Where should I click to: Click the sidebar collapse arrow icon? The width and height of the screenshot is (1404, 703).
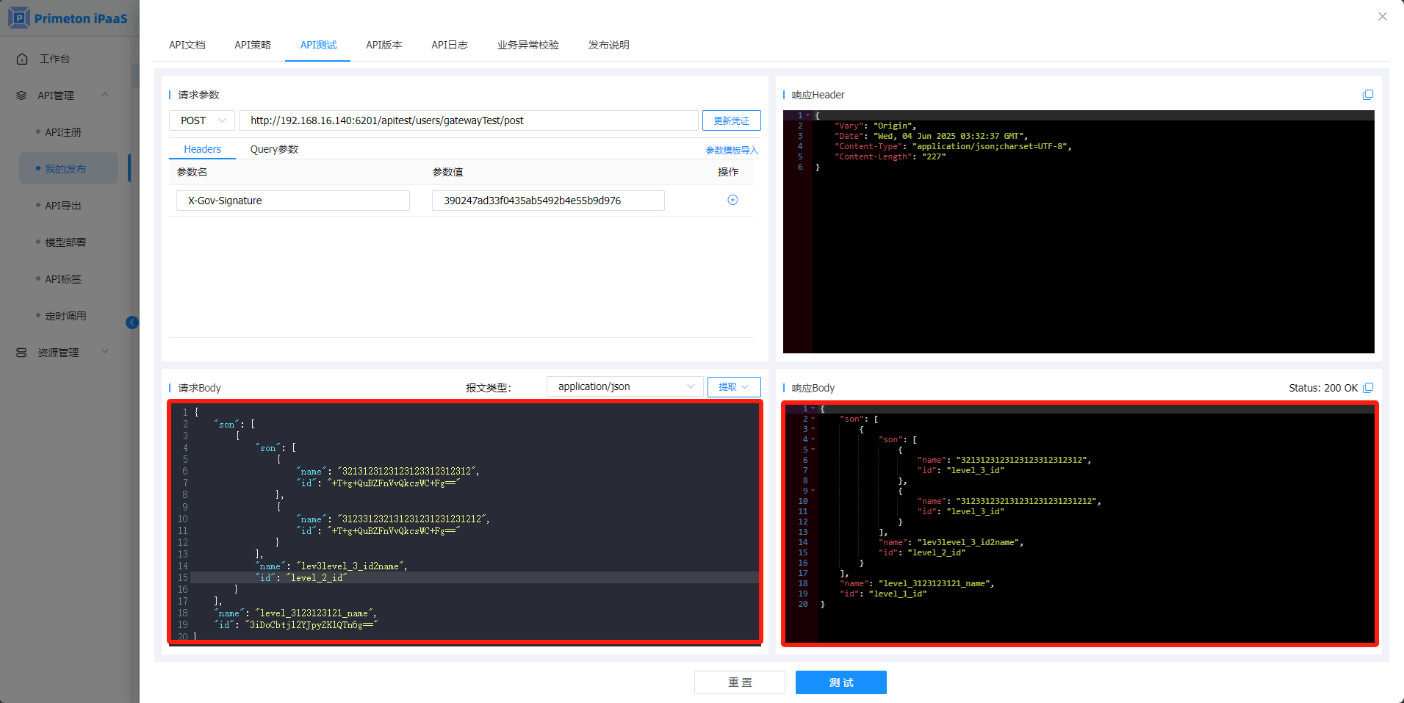coord(132,322)
